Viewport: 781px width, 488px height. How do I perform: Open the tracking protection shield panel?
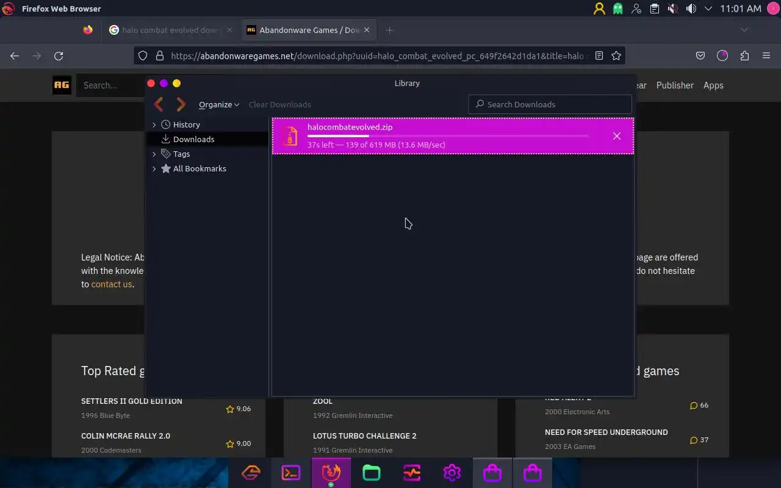pos(143,56)
